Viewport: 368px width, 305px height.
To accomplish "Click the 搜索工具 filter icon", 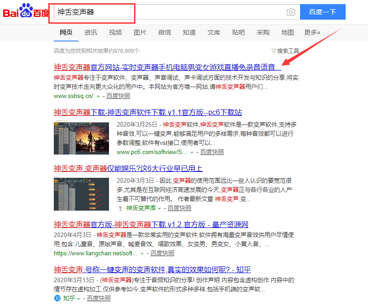I will pyautogui.click(x=274, y=51).
